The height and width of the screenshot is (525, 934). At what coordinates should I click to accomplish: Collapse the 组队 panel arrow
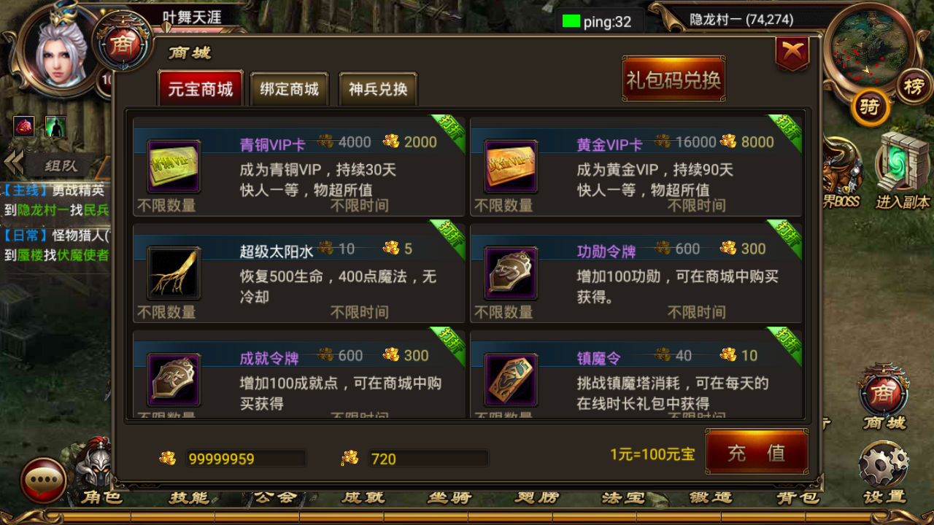[14, 164]
